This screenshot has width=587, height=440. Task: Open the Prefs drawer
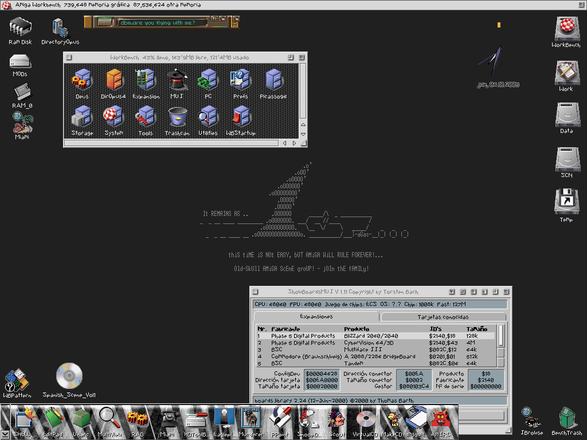click(x=240, y=84)
